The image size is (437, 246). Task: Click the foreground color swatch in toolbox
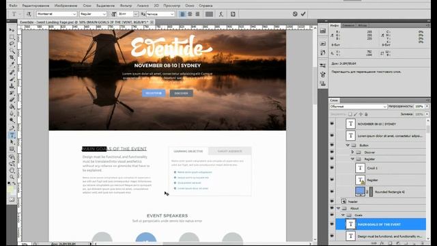click(10, 189)
